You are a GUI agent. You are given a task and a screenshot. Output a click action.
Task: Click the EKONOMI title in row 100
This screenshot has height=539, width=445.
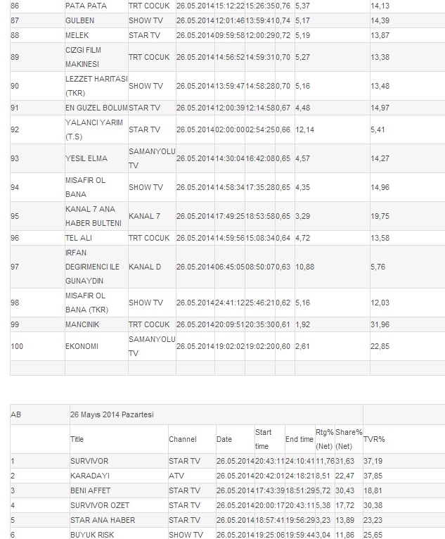pyautogui.click(x=82, y=346)
